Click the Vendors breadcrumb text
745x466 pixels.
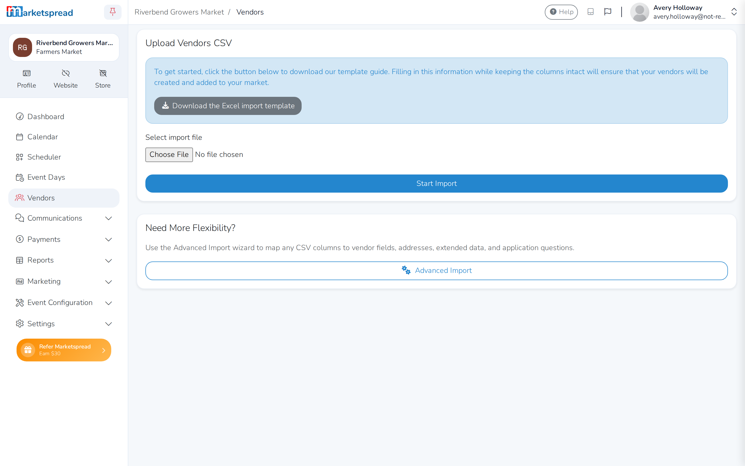coord(250,12)
